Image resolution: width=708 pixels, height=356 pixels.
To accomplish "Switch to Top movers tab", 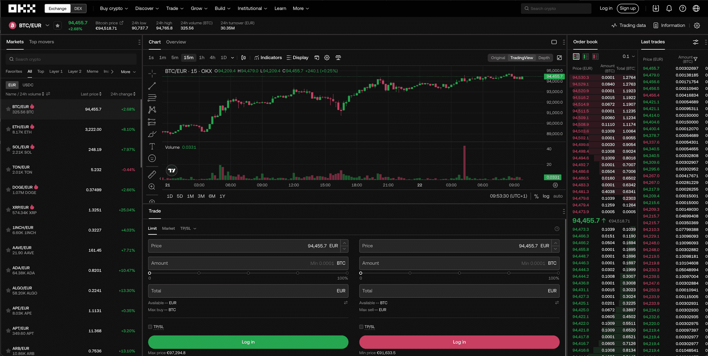I will 41,42.
